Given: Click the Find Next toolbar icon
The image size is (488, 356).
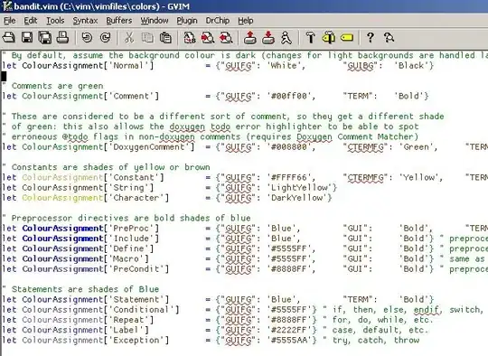Looking at the screenshot, I should pos(208,38).
